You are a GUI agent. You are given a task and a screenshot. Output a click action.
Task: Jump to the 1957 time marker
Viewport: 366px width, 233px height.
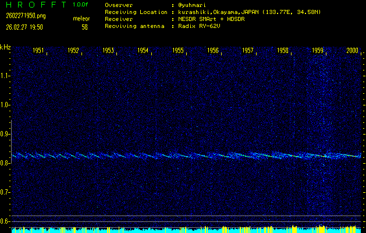tap(248, 51)
